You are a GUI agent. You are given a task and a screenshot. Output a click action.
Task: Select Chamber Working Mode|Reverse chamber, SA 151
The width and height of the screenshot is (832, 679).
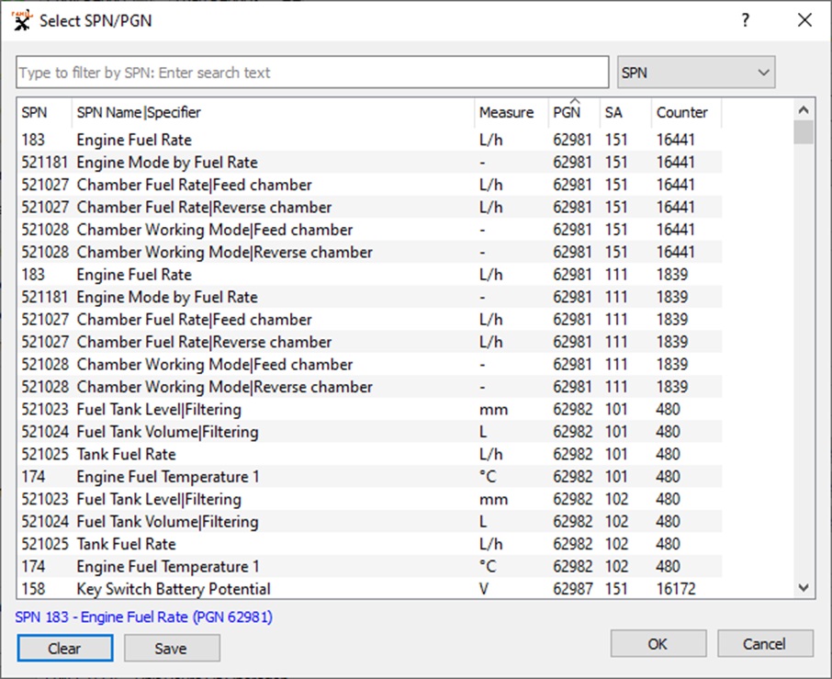[x=370, y=252]
